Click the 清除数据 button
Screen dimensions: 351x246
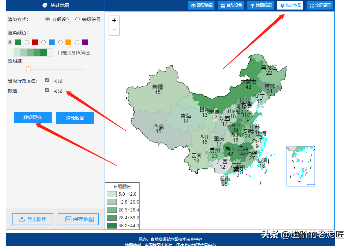pyautogui.click(x=75, y=118)
